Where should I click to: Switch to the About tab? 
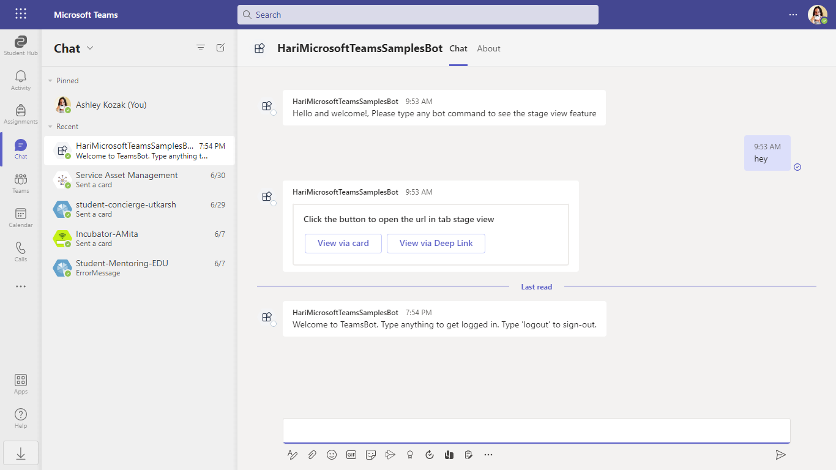click(489, 48)
